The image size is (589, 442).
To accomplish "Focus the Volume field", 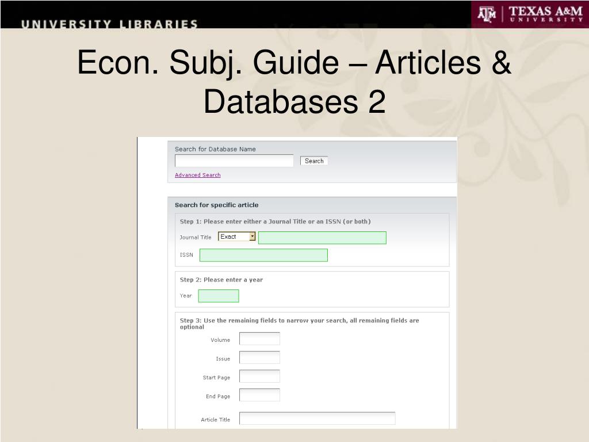I will [259, 339].
